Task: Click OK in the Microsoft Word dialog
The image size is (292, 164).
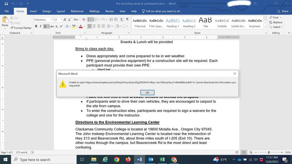Action: click(x=147, y=93)
